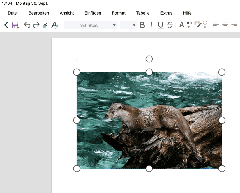The image size is (240, 193).
Task: Toggle underline formatting
Action: [x=160, y=25]
